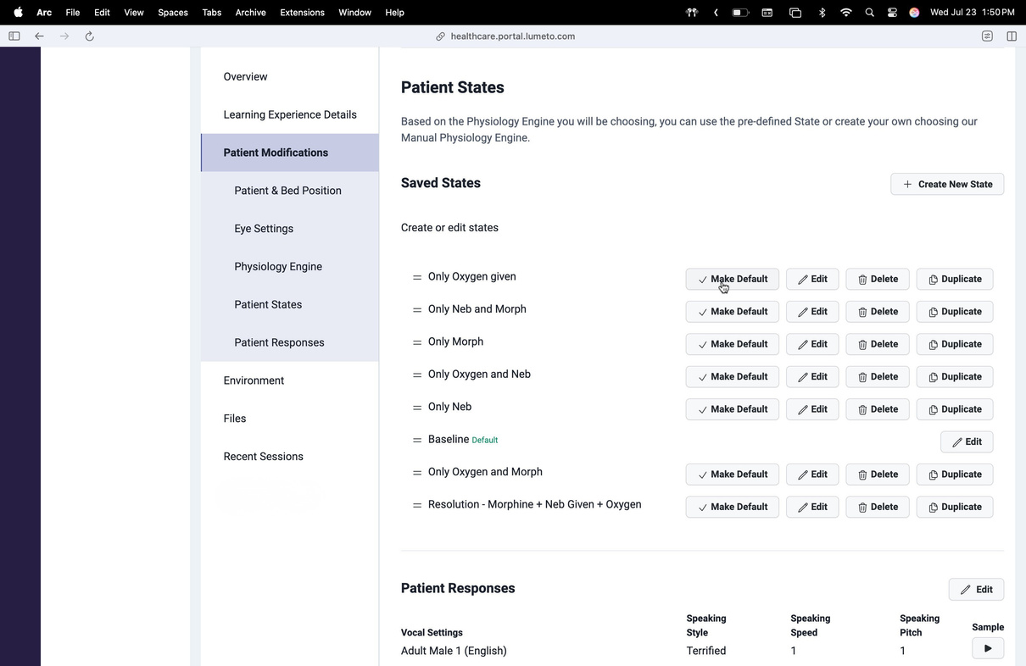Click battery icon in menu bar
Image resolution: width=1026 pixels, height=666 pixels.
point(740,13)
